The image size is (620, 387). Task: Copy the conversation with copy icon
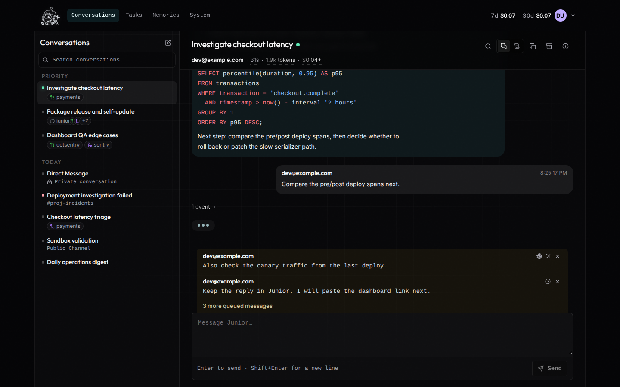533,46
